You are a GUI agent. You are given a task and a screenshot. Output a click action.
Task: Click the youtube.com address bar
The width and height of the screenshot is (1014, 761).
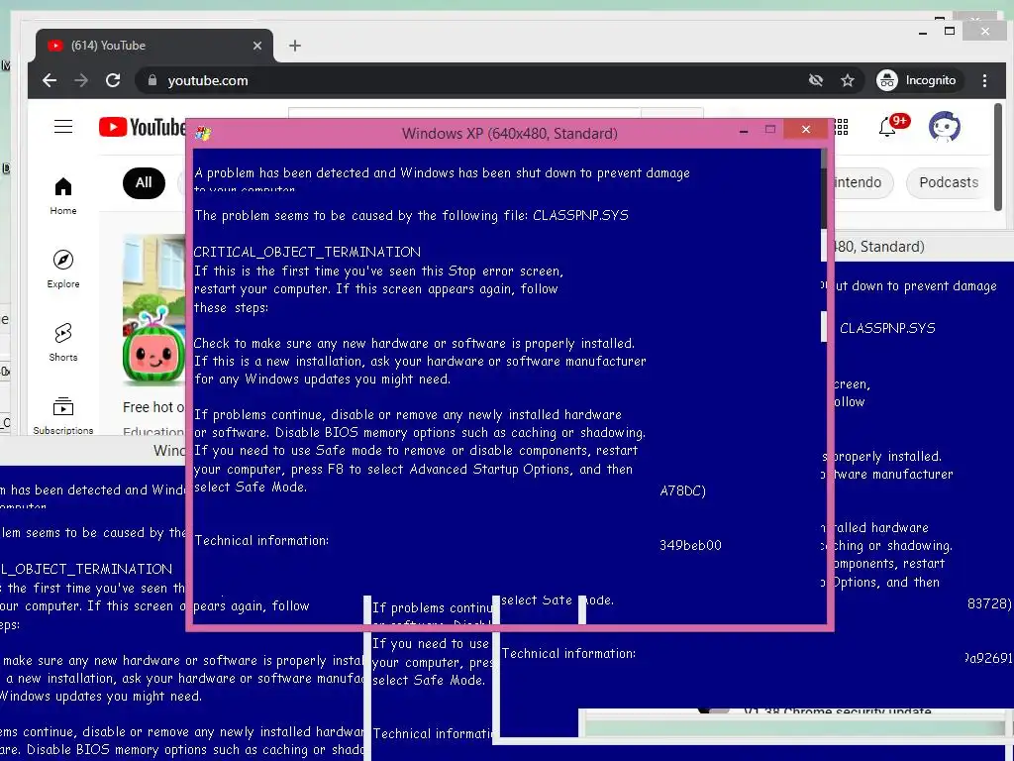point(472,80)
